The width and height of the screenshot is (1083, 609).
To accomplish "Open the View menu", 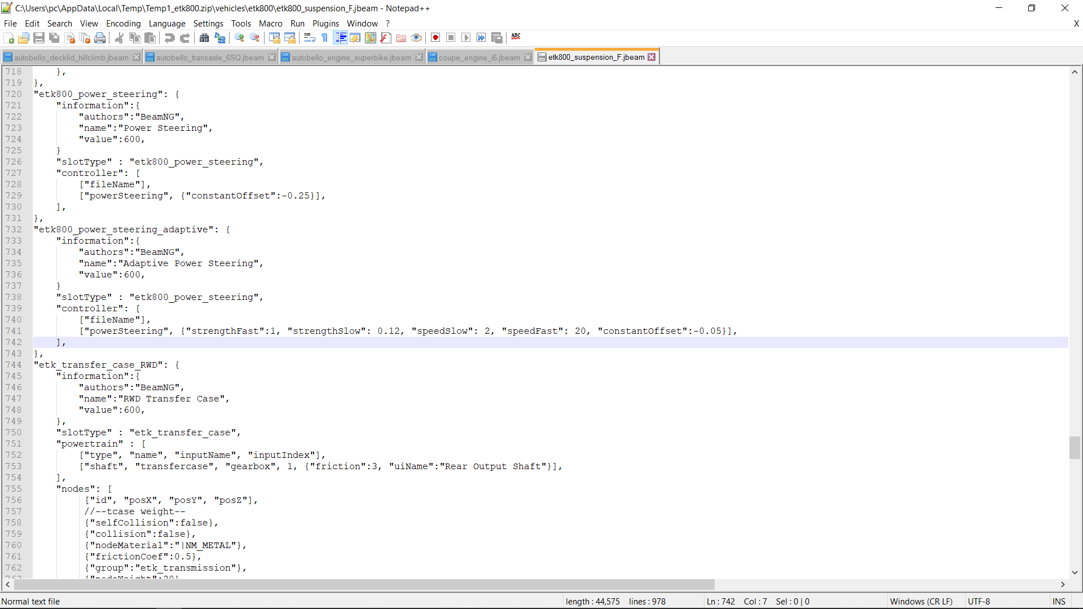I will [89, 24].
